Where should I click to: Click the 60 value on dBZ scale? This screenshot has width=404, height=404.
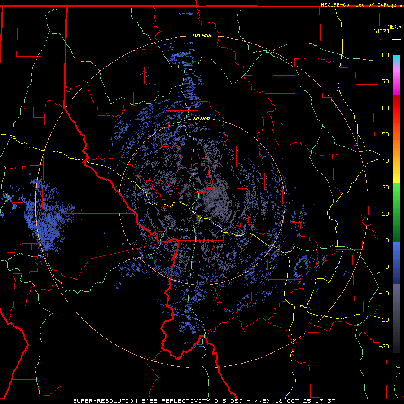tap(386, 108)
